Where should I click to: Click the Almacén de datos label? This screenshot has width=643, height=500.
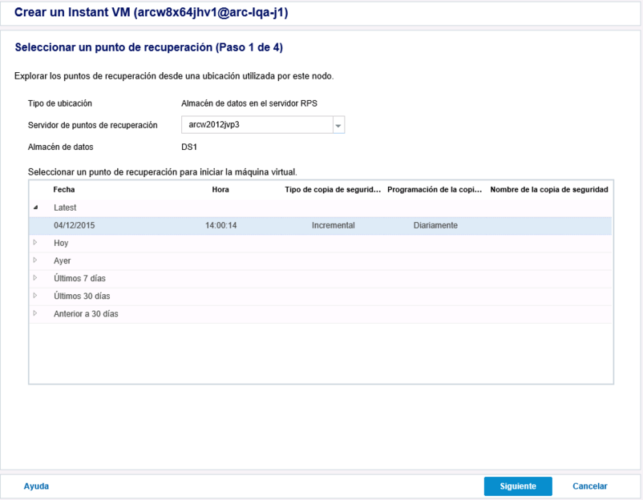point(61,147)
